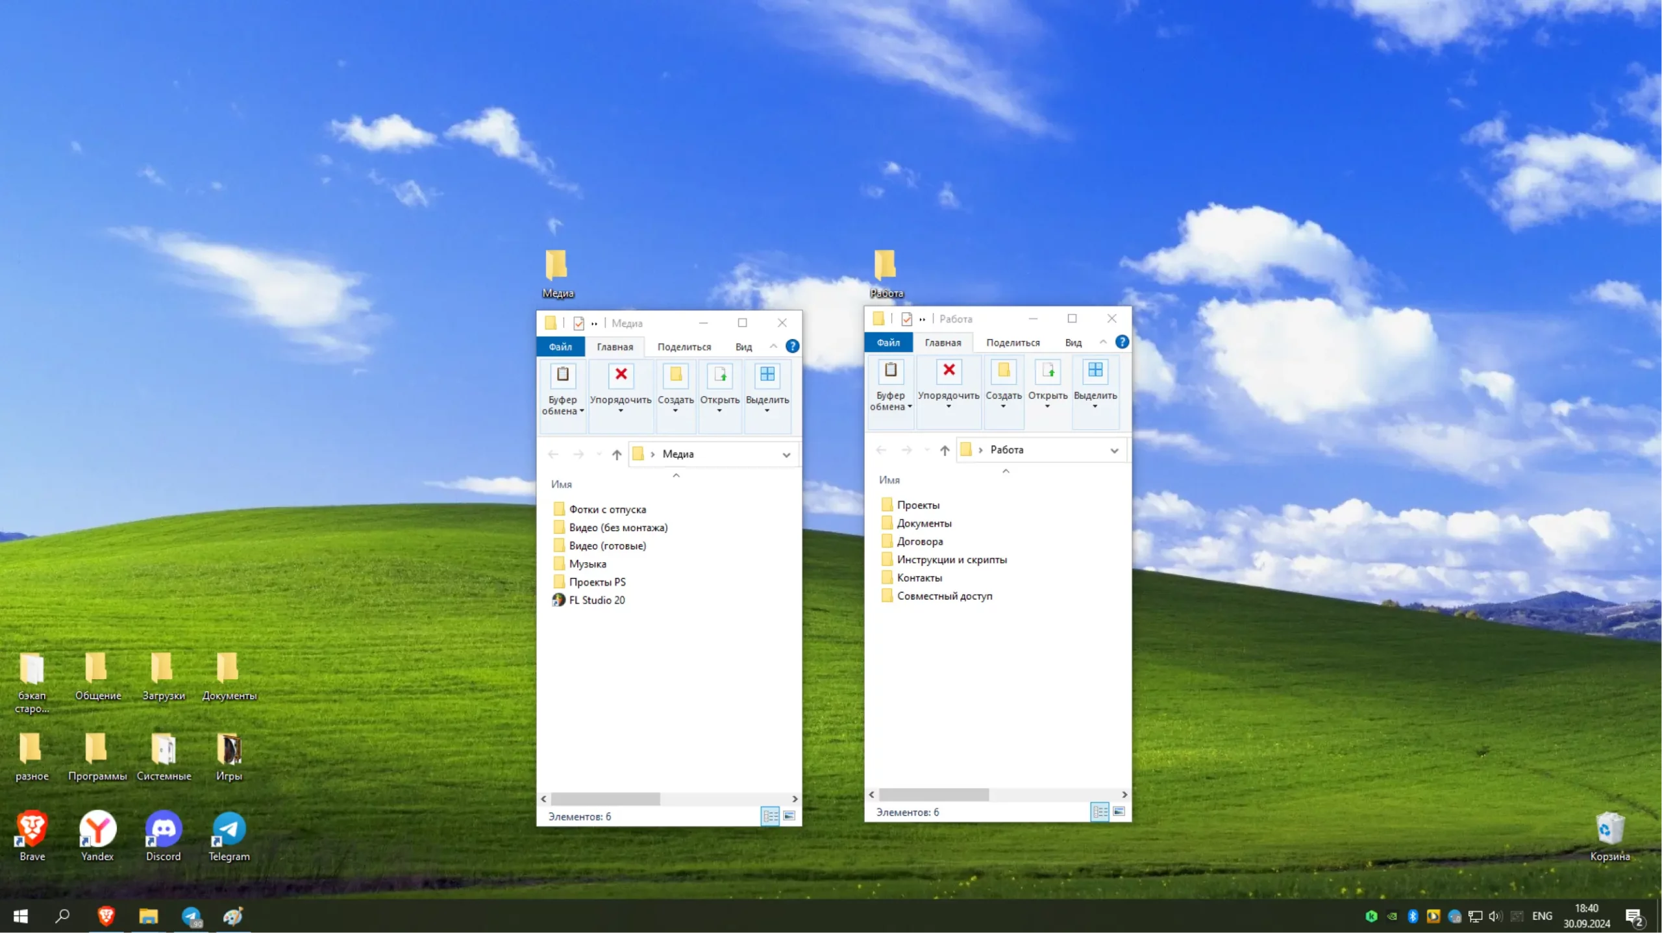Open the Файл tab in Медиа window
Image resolution: width=1662 pixels, height=933 pixels.
560,347
